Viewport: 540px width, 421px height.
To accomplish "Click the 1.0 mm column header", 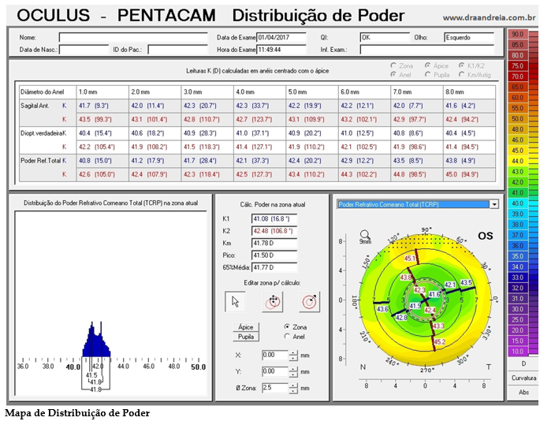I will (102, 92).
